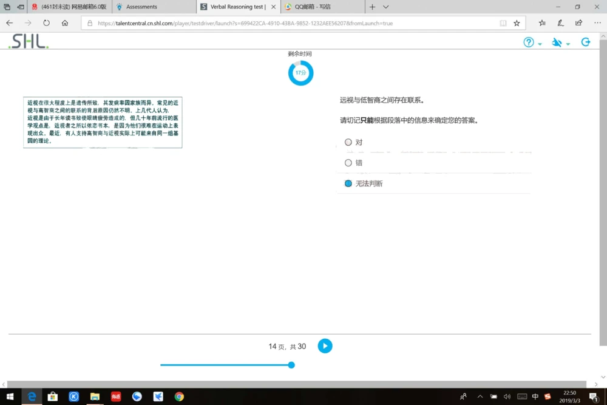This screenshot has width=607, height=405.
Task: Select the 错 answer option
Action: 348,162
